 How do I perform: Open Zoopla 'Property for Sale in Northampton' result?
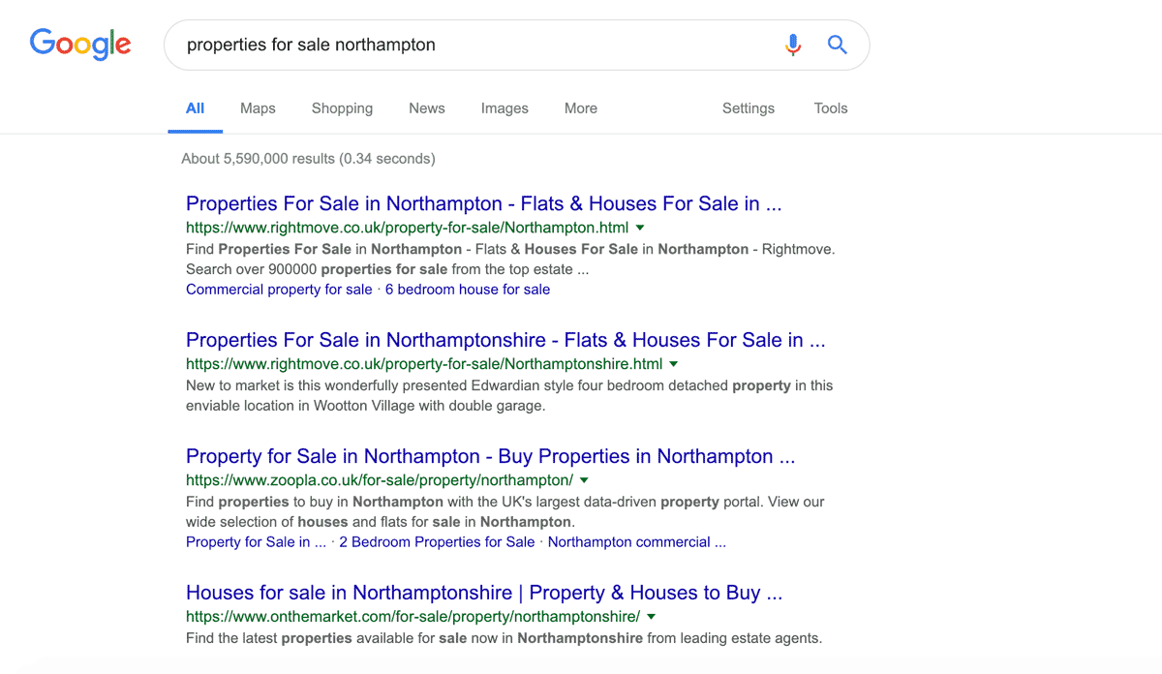click(x=491, y=457)
